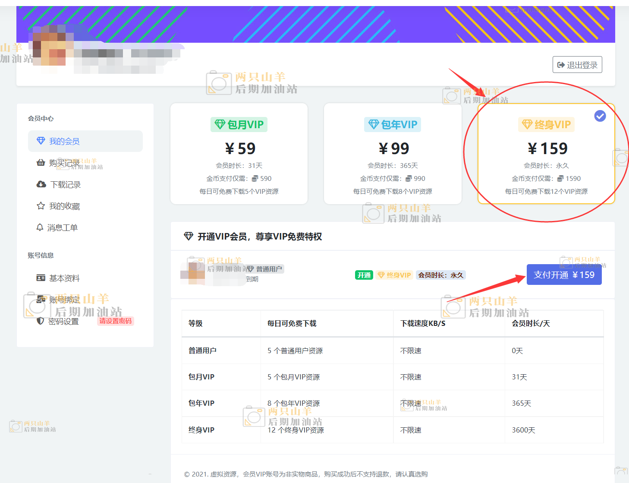Select the 终身VIP ¥159 plan card
This screenshot has height=483, width=629.
click(546, 154)
